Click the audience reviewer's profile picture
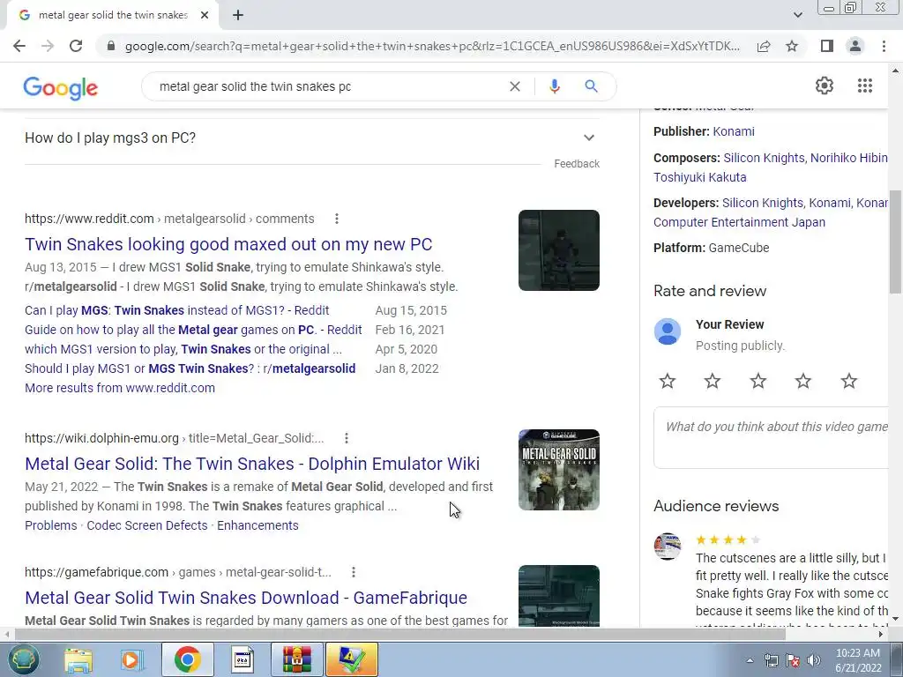This screenshot has height=677, width=903. [668, 547]
